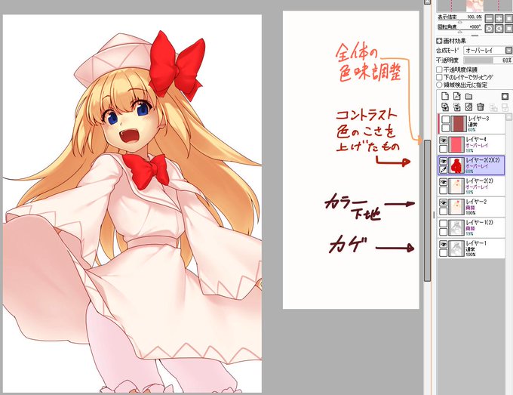The image size is (513, 395).
Task: Click the レイヤー1(2) sketch thumbnail
Action: pos(456,227)
